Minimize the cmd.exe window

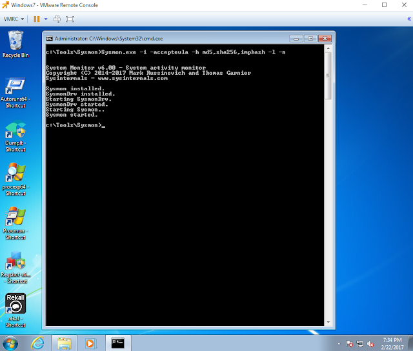tap(296, 39)
